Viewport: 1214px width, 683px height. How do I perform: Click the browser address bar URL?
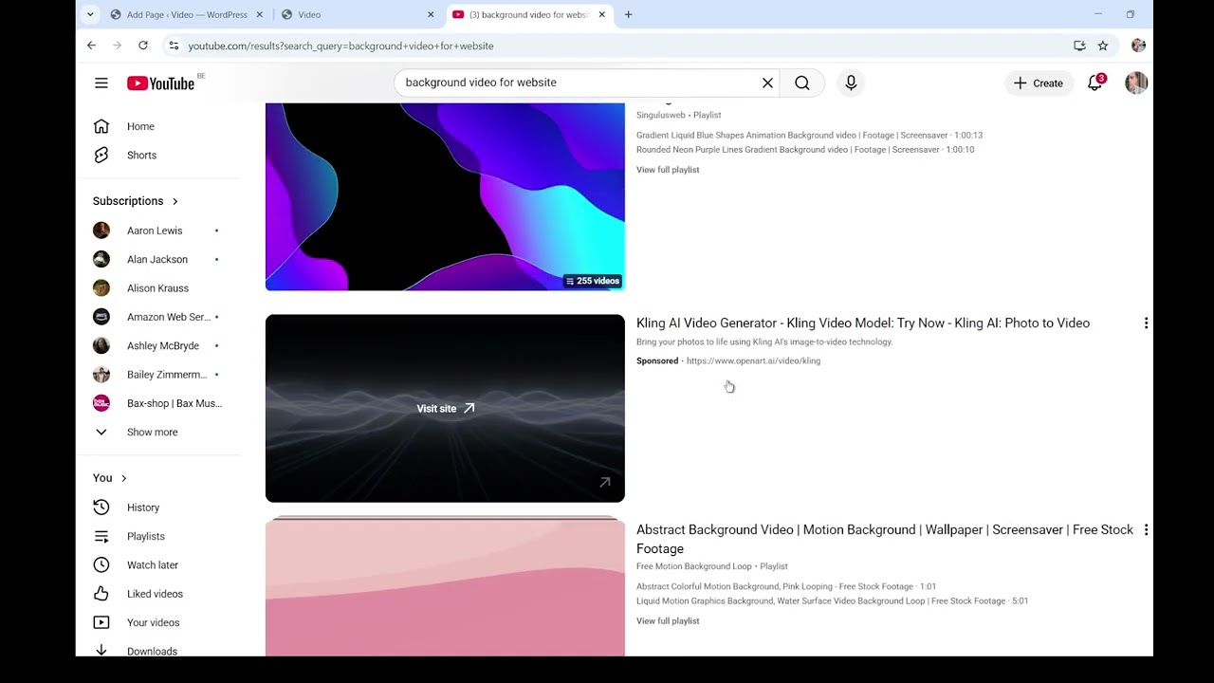click(x=340, y=46)
